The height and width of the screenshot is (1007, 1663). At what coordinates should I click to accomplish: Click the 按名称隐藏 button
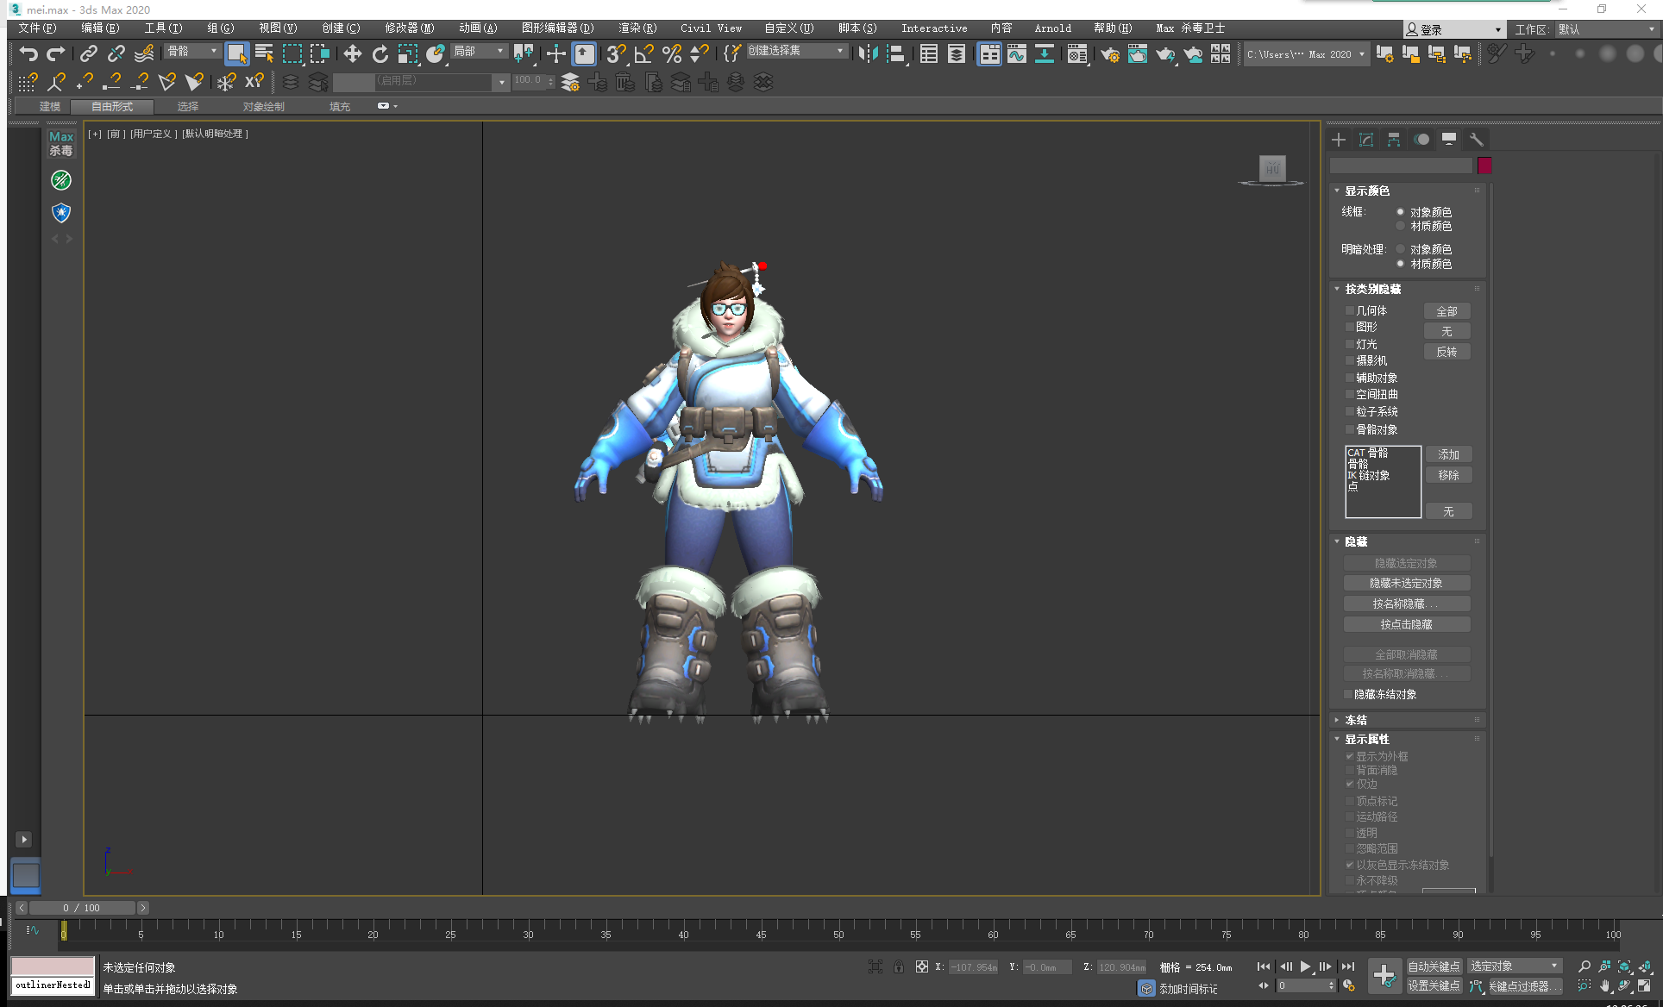(x=1406, y=604)
